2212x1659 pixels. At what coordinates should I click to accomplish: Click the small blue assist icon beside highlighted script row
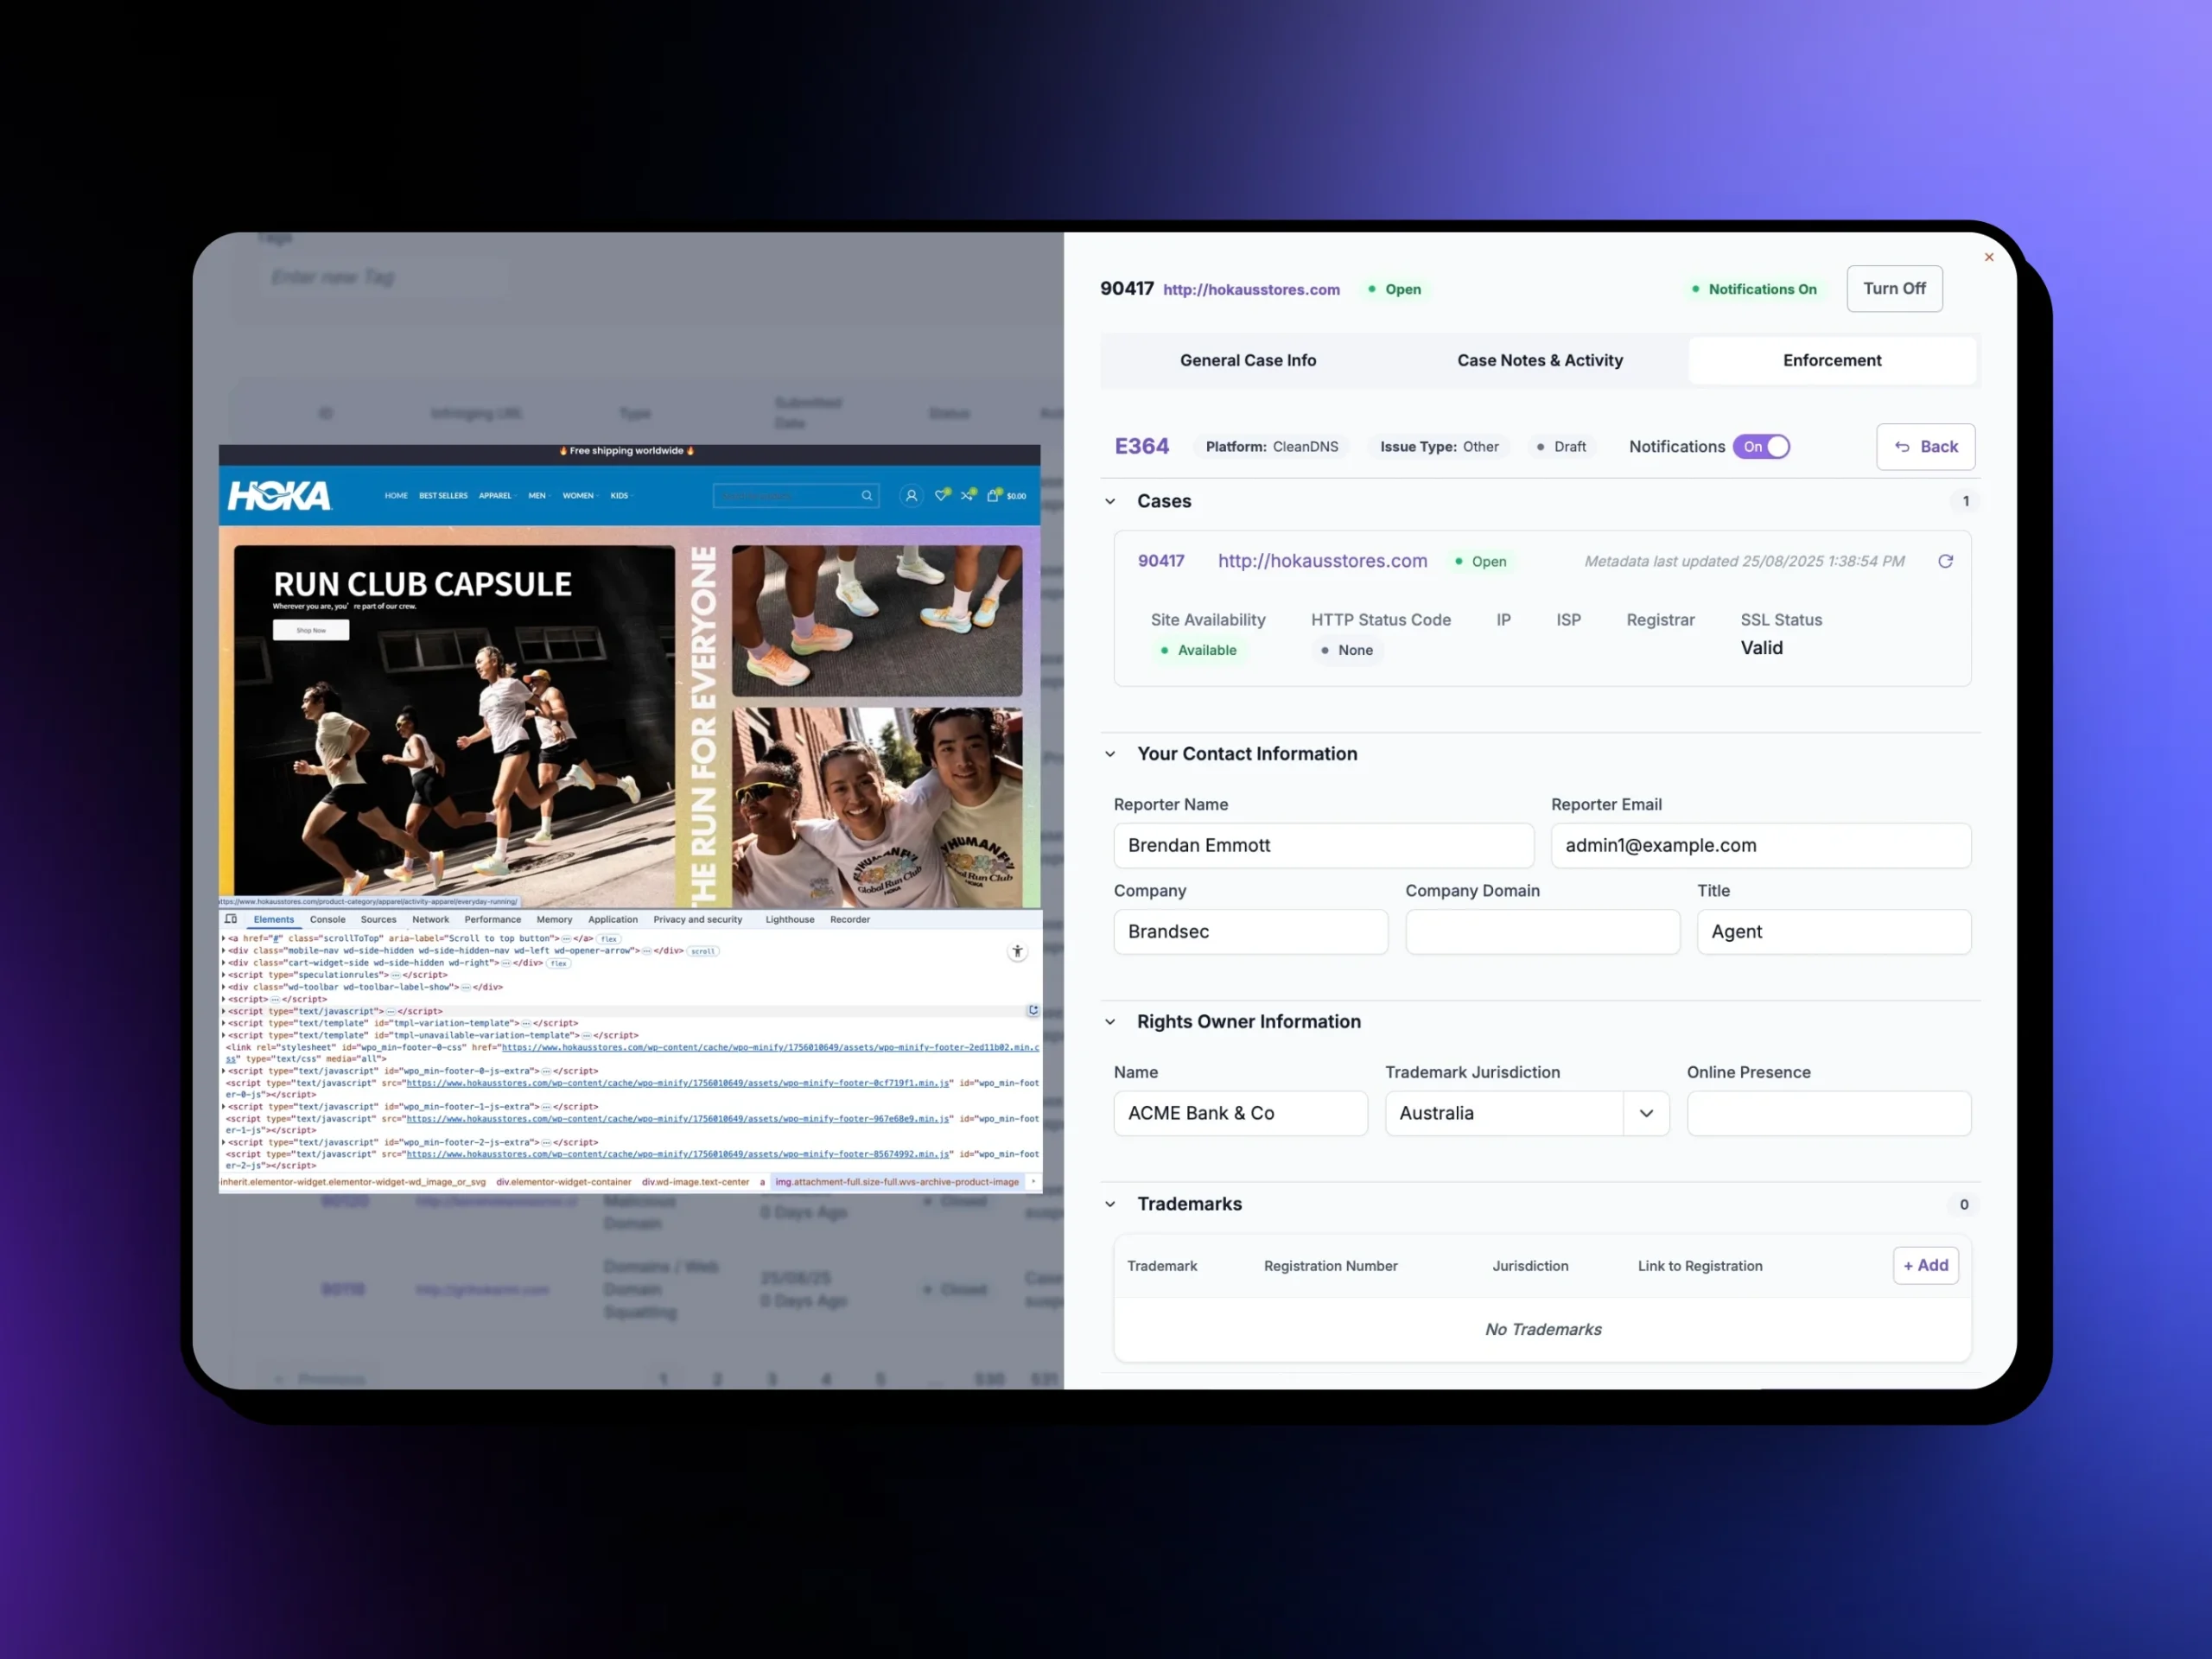(1033, 1010)
